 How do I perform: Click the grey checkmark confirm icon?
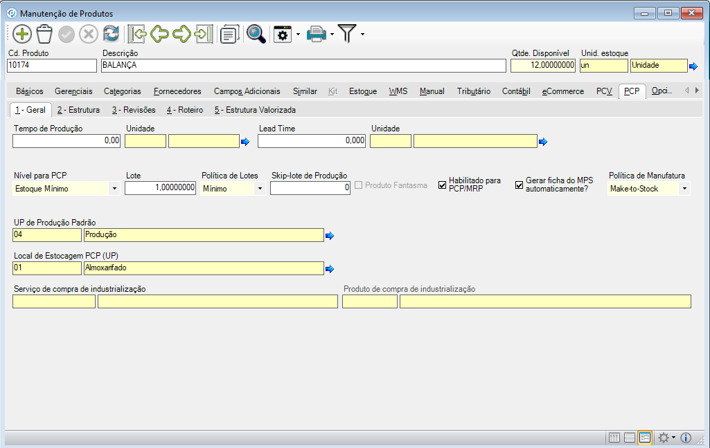66,34
